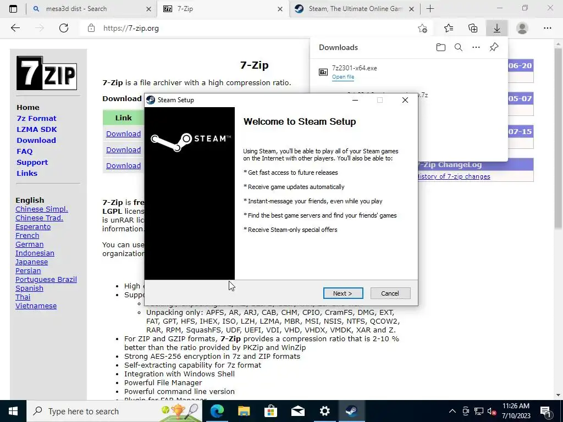Switch site language to Japanese
Image resolution: width=563 pixels, height=422 pixels.
pos(31,262)
